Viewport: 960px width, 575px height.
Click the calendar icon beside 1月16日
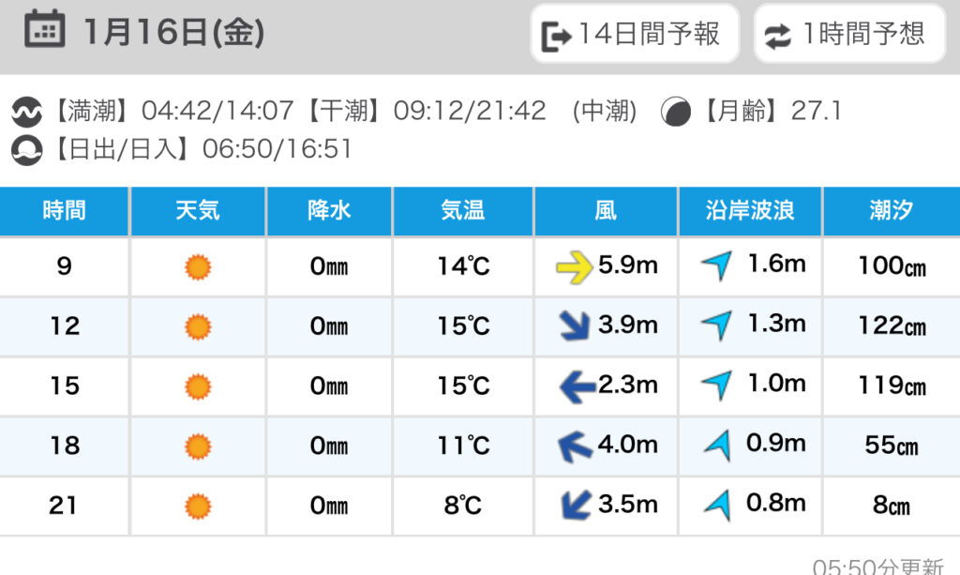pos(44,33)
